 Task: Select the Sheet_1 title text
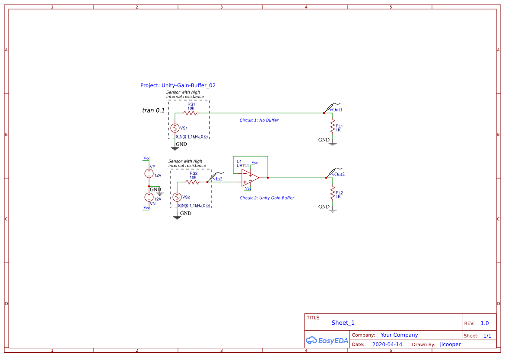coord(343,323)
